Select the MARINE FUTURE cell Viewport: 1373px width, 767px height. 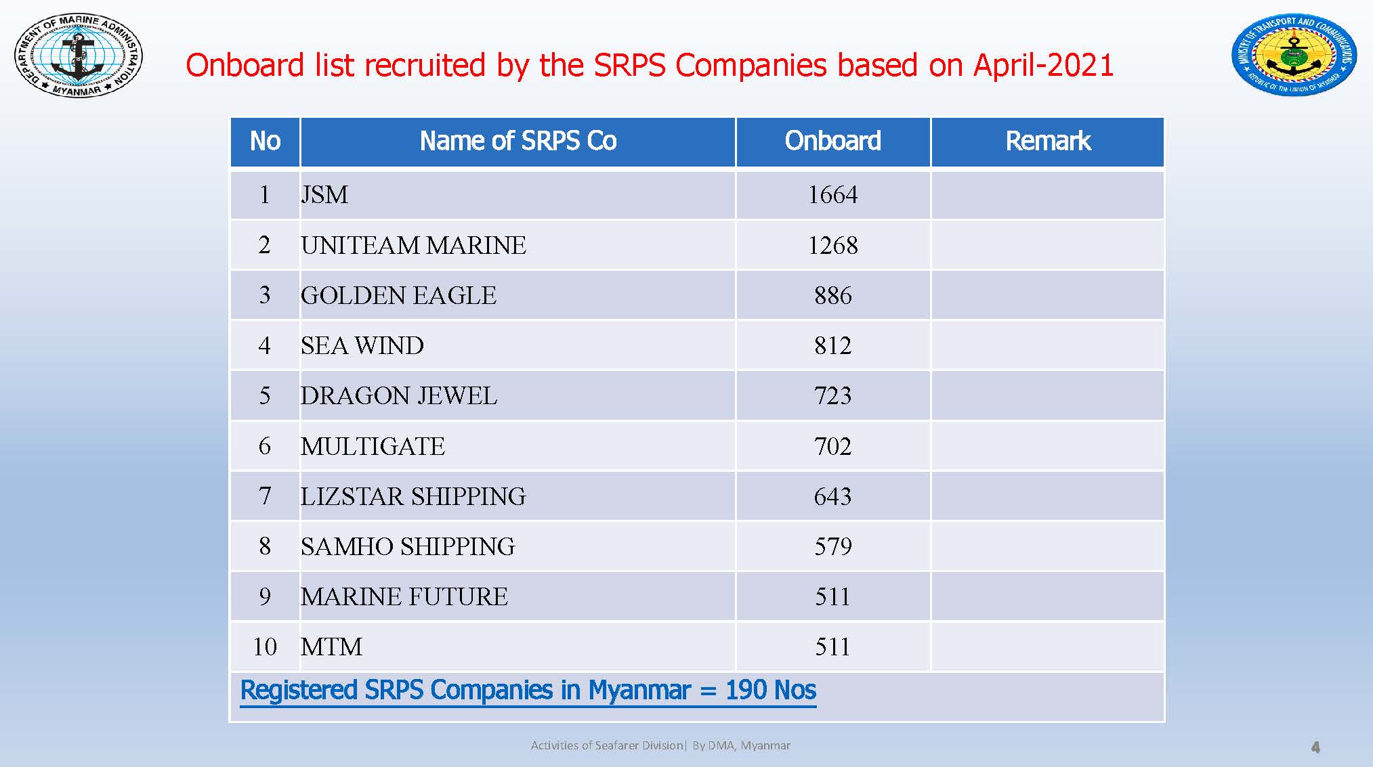click(x=404, y=596)
